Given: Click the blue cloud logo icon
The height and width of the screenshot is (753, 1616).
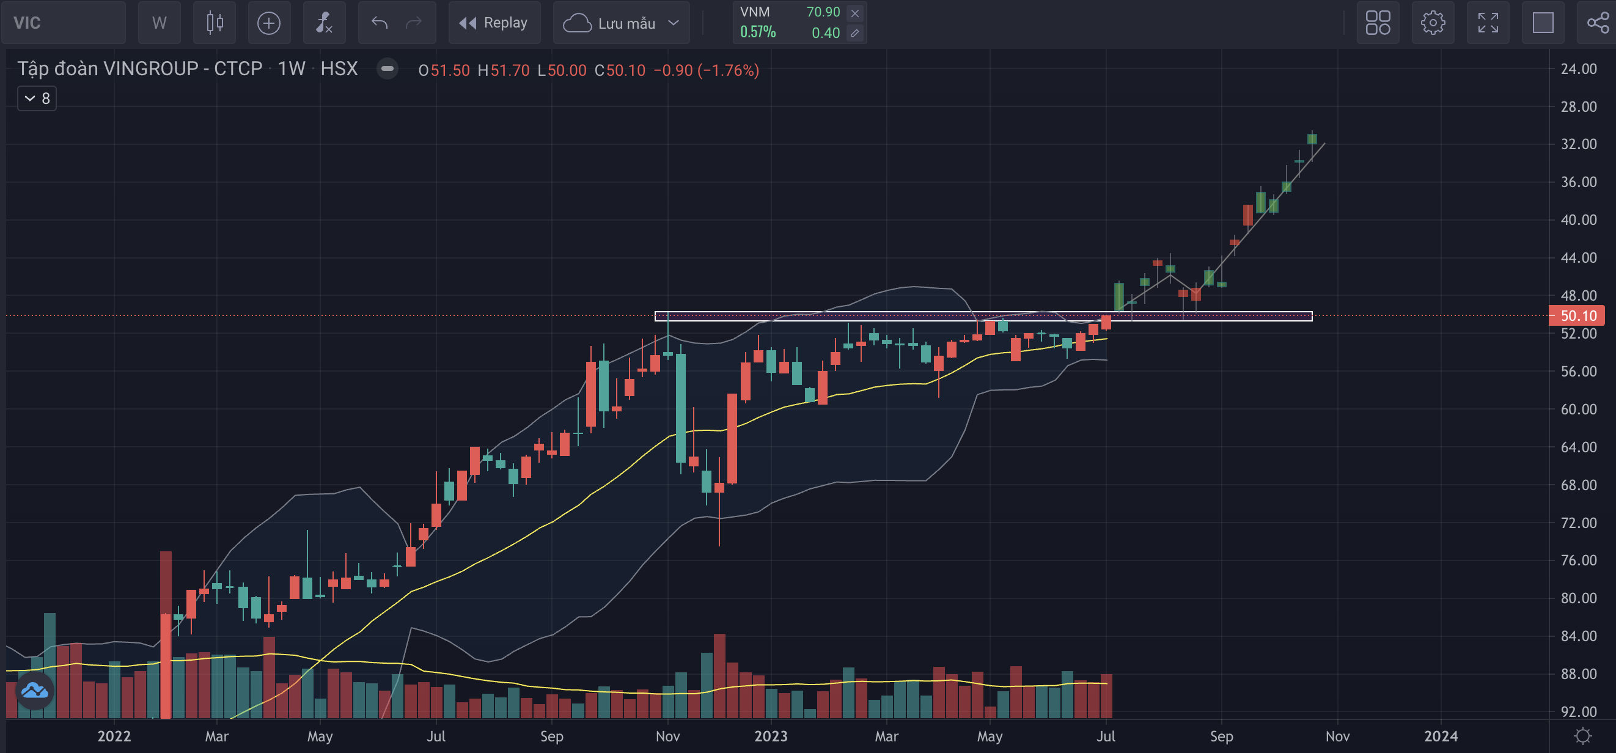Looking at the screenshot, I should [34, 691].
